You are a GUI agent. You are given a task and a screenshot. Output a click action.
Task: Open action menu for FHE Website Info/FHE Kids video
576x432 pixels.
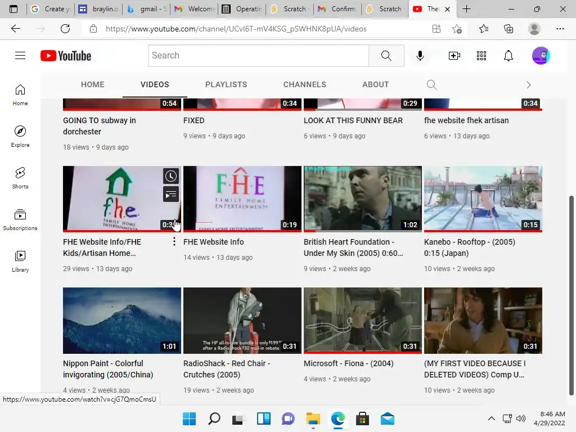(x=174, y=241)
